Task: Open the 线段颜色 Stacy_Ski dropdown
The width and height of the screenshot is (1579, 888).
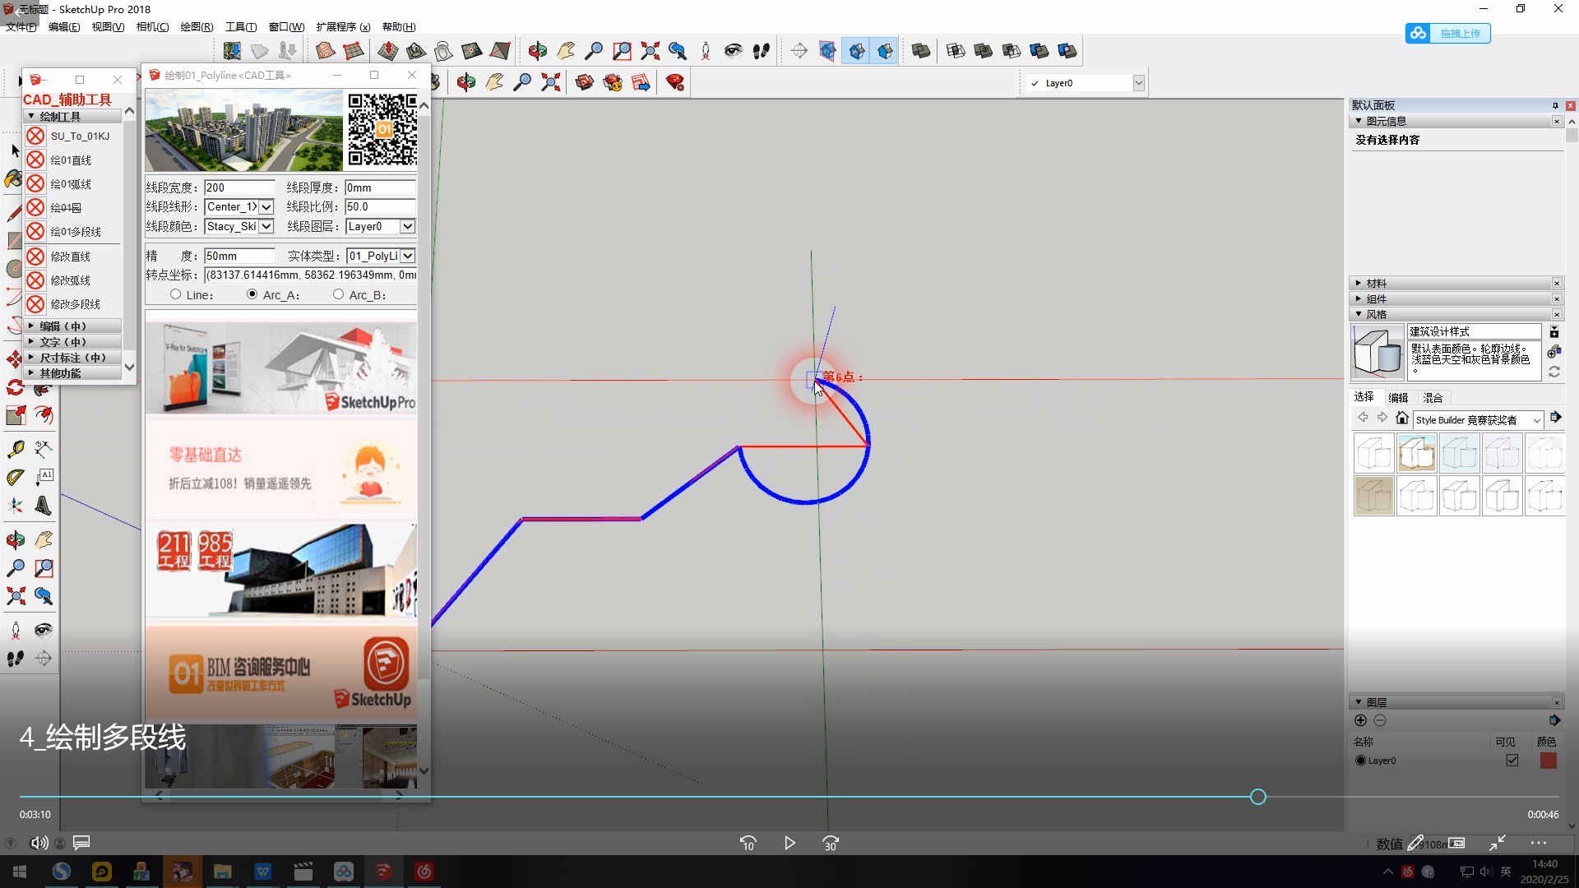Action: pos(266,226)
